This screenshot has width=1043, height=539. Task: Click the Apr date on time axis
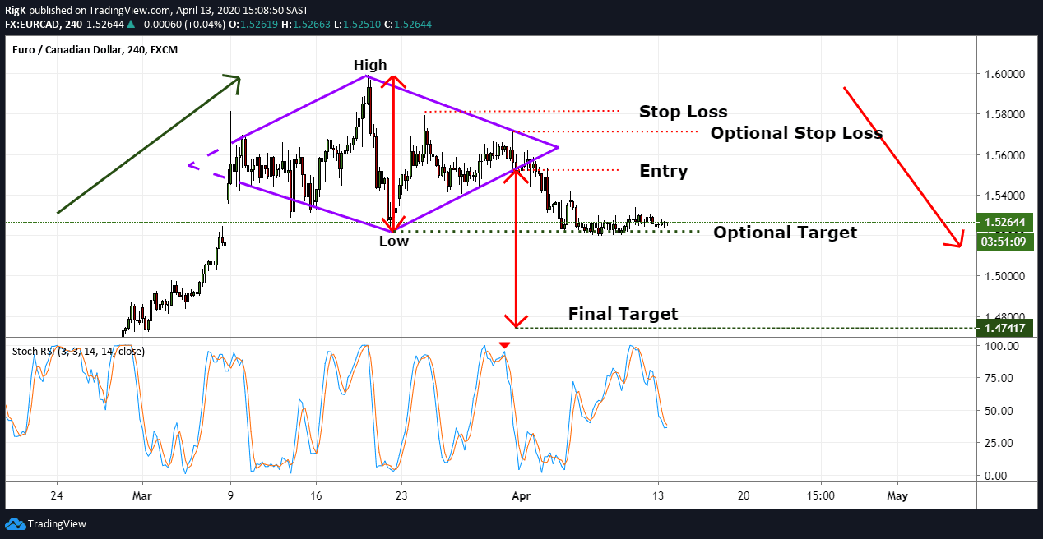pyautogui.click(x=519, y=495)
